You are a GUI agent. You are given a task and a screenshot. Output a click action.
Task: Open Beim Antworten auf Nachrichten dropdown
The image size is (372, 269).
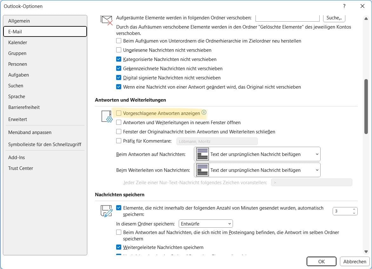[x=257, y=154]
